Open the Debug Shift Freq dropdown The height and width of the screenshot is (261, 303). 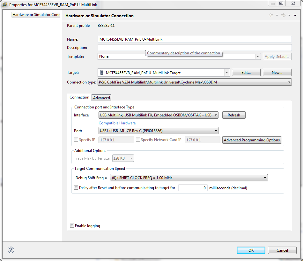[188, 178]
